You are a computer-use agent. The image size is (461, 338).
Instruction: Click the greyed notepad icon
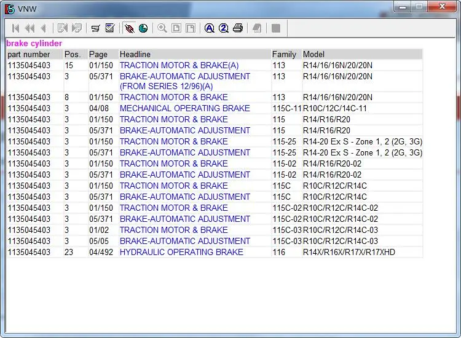[x=257, y=28]
